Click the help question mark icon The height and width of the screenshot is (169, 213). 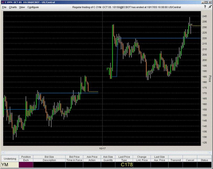(205, 7)
